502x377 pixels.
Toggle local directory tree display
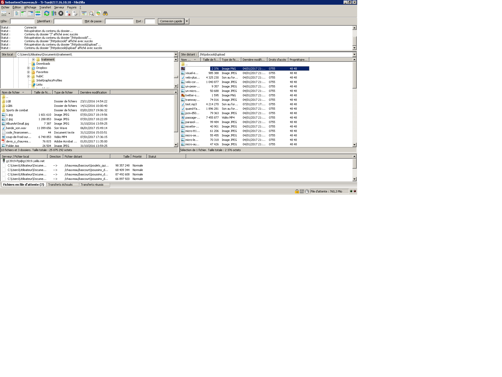coord(24,13)
